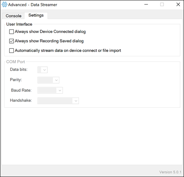The width and height of the screenshot is (184, 177).
Task: Click the Handshake: label
Action: (21, 100)
